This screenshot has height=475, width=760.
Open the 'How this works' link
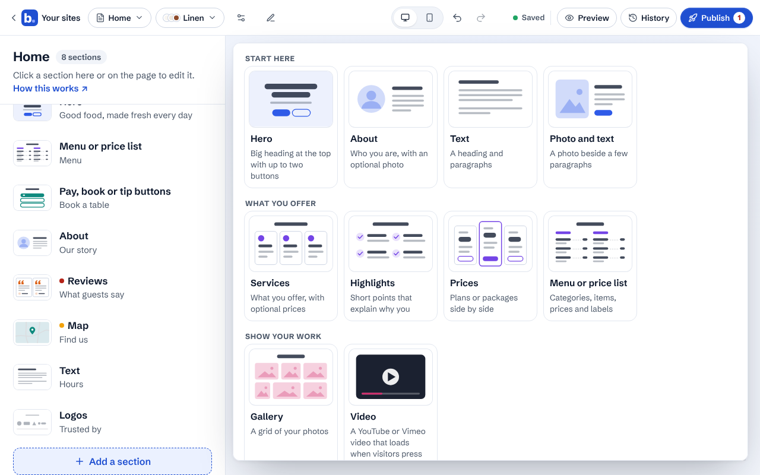pyautogui.click(x=50, y=88)
